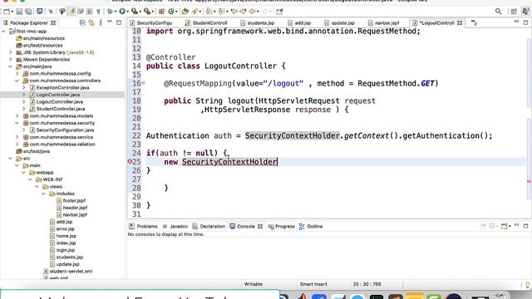Open the Run icon dropdown arrow

click(127, 12)
